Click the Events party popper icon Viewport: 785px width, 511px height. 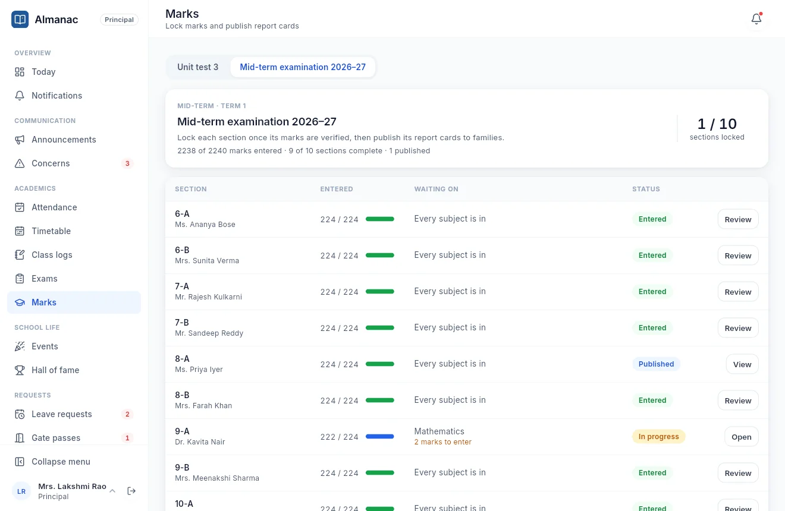click(x=20, y=346)
